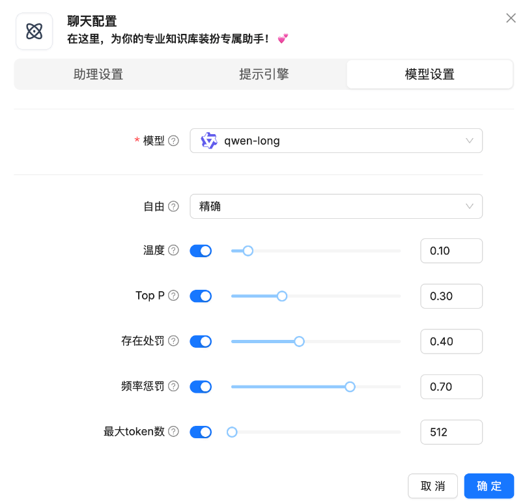
Task: Switch to the 助理设置 tab
Action: tap(98, 74)
